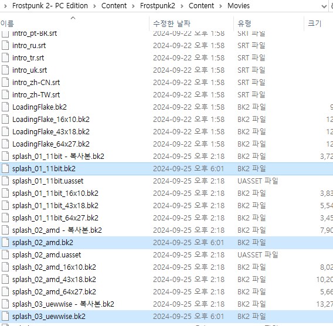
Task: Select file splash_02_amd_43x18.bk2
Action: [54, 280]
